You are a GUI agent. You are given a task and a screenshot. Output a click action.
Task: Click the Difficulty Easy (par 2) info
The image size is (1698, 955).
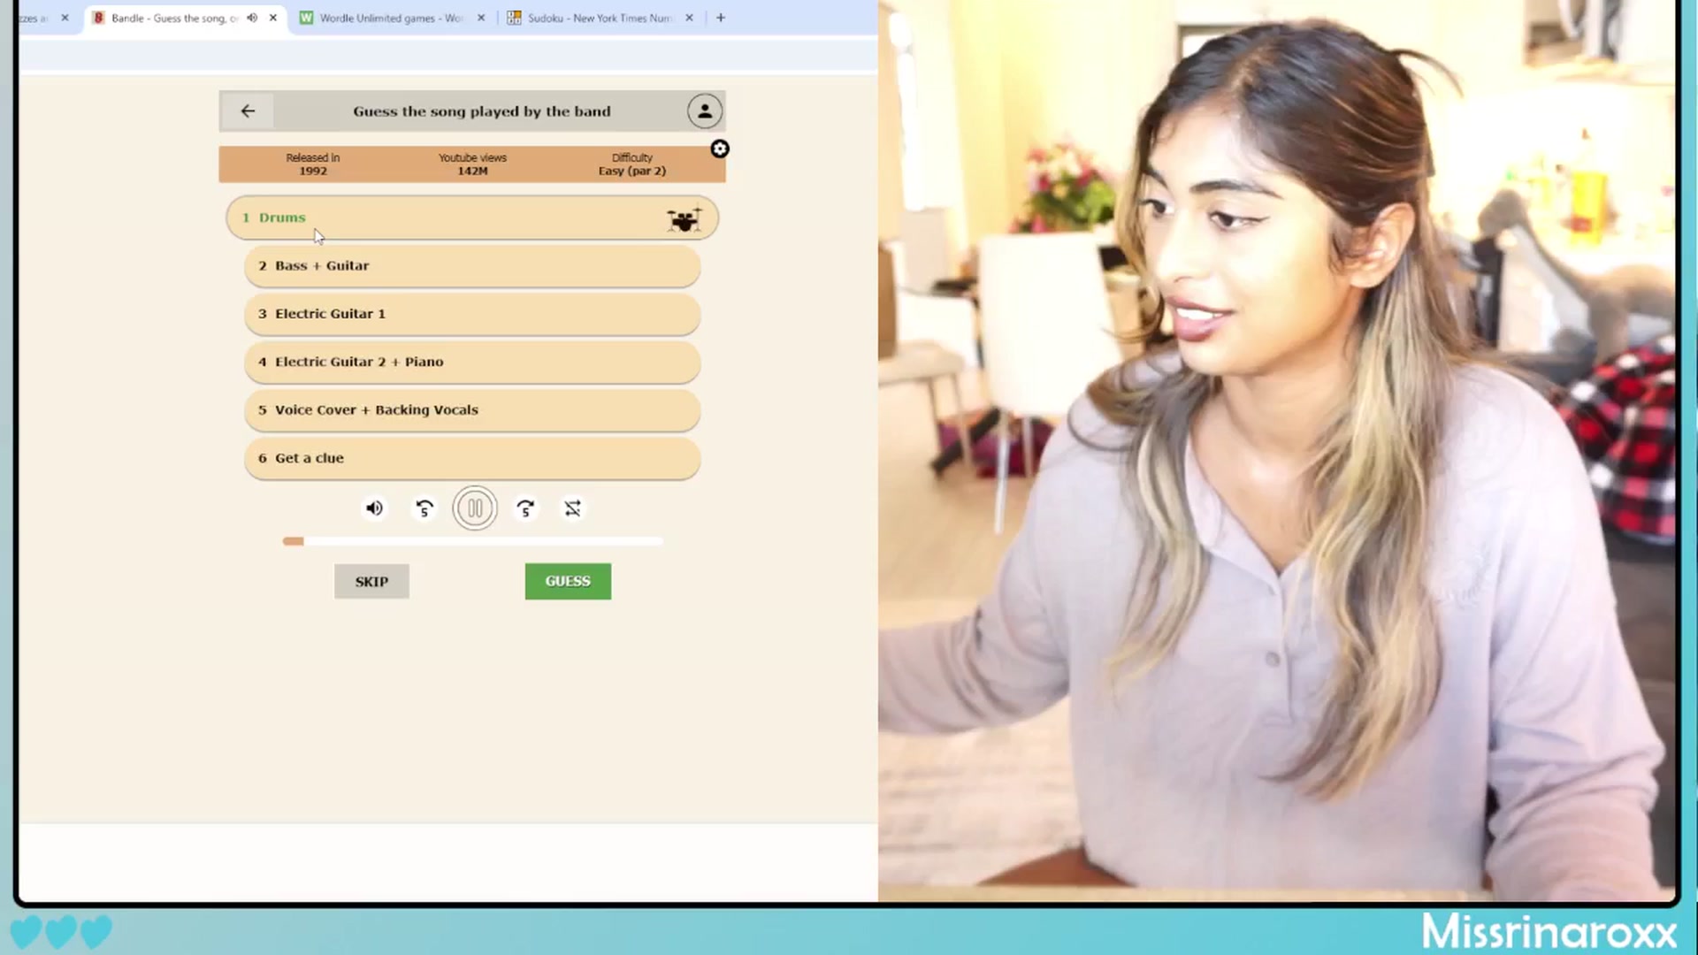click(x=632, y=164)
